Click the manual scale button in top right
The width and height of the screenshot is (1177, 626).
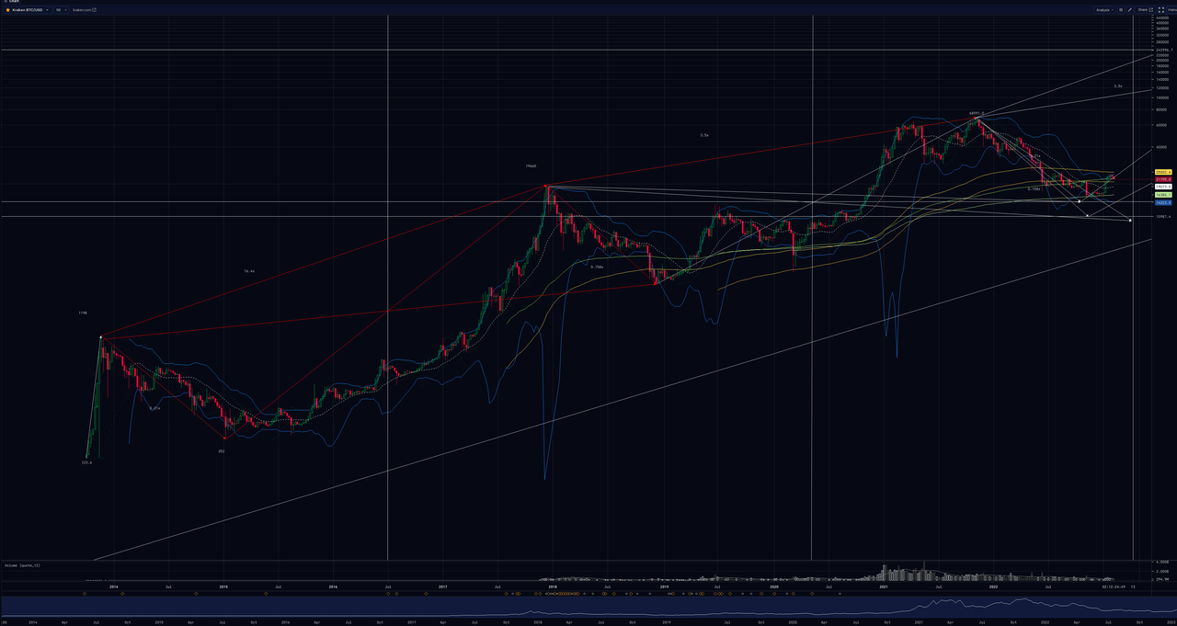1172,10
